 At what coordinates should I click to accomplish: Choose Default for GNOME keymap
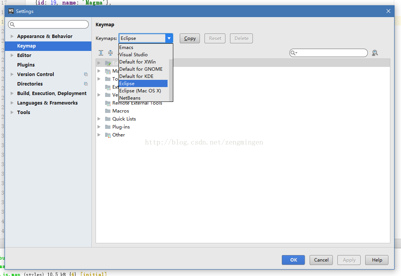143,69
